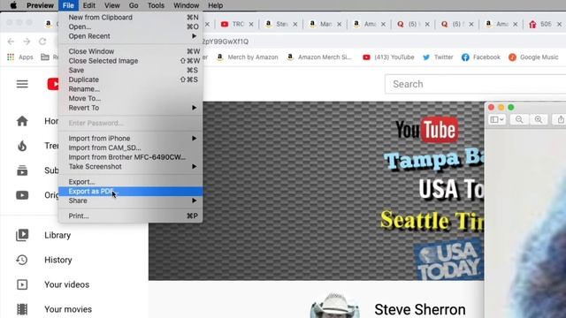Switch to the 505 tab
Image resolution: width=566 pixels, height=318 pixels.
tap(540, 24)
